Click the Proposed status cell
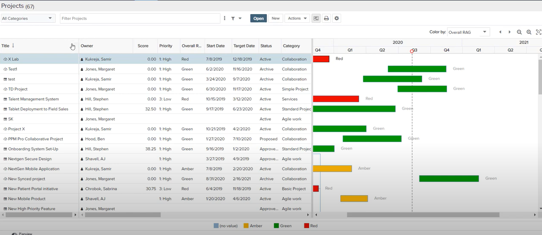Image resolution: width=542 pixels, height=235 pixels. 268,139
